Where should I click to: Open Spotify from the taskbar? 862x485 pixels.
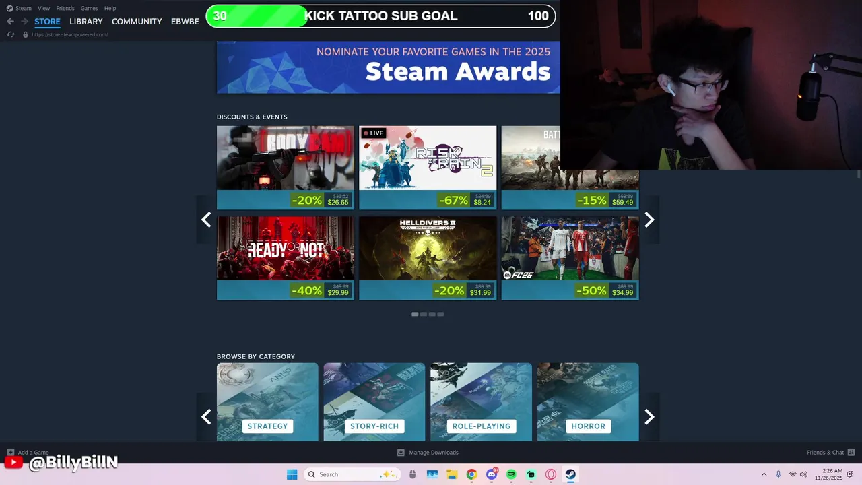(511, 474)
